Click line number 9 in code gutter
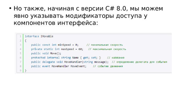Screen dimensions: 181x101 tap(20, 70)
